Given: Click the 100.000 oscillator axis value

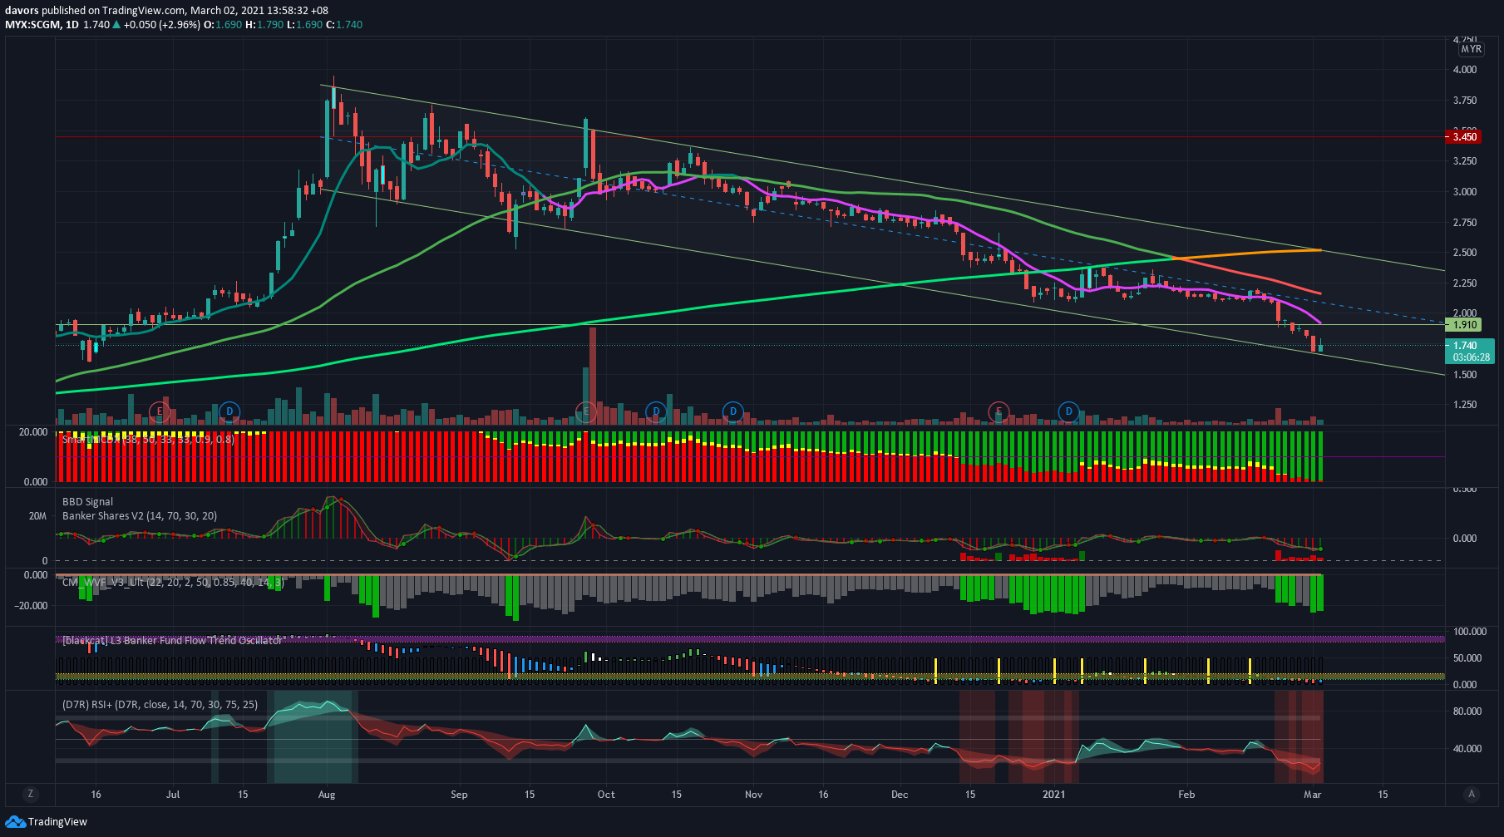Looking at the screenshot, I should 1469,632.
